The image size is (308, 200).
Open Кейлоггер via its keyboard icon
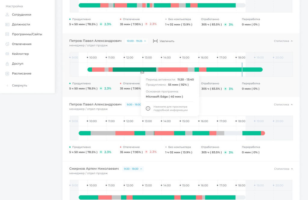coord(7,54)
